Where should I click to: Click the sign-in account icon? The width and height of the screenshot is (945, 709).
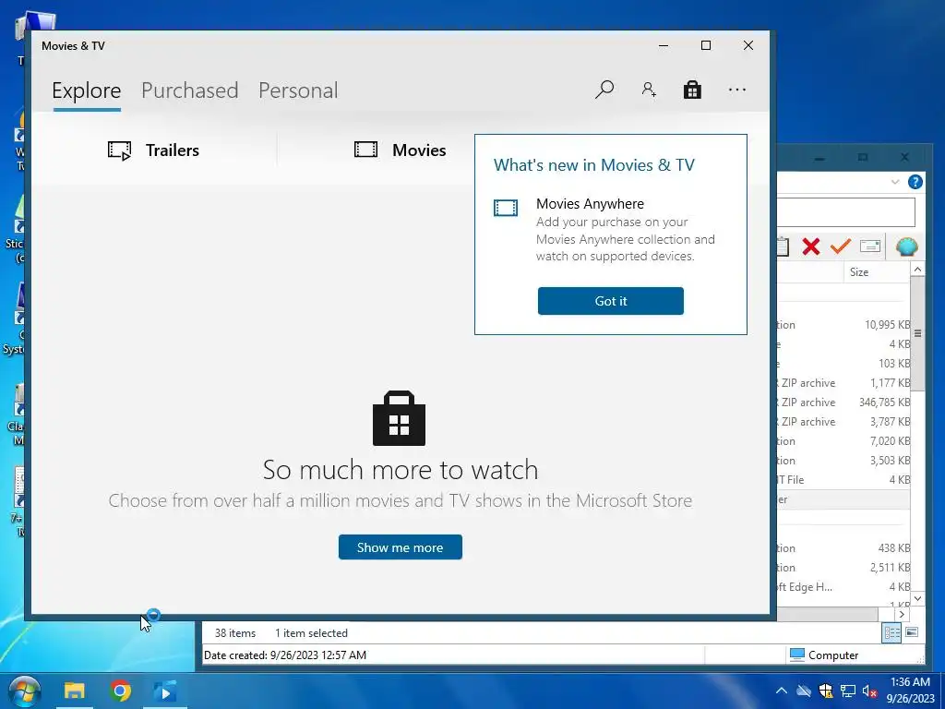[649, 90]
